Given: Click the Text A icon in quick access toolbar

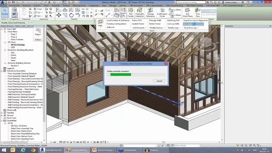Looking at the screenshot, I should coord(49,2).
